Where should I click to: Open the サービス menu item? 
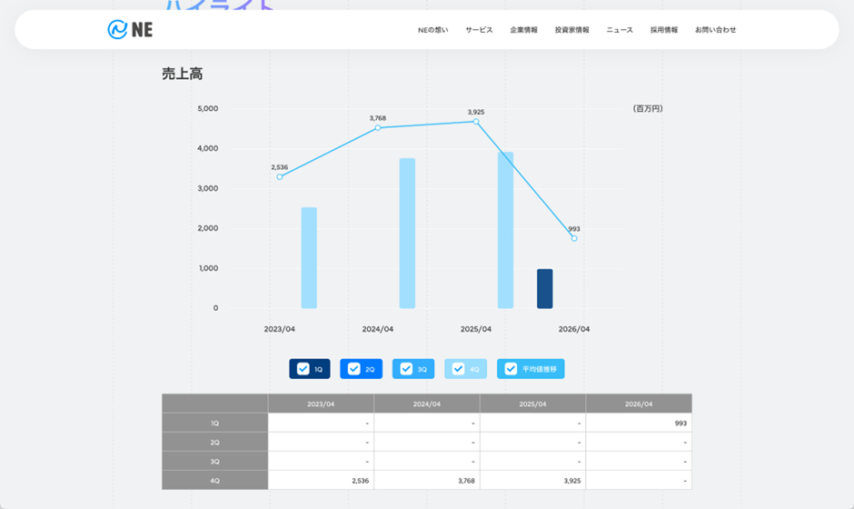479,30
